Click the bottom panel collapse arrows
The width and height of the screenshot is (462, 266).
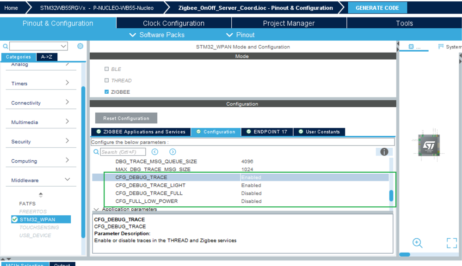[6, 259]
